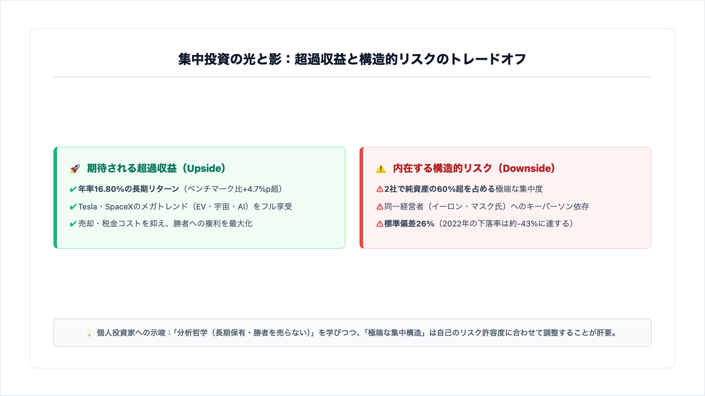Image resolution: width=705 pixels, height=396 pixels.
Task: Select the slide title 集中投資の光と影
Action: 352,59
